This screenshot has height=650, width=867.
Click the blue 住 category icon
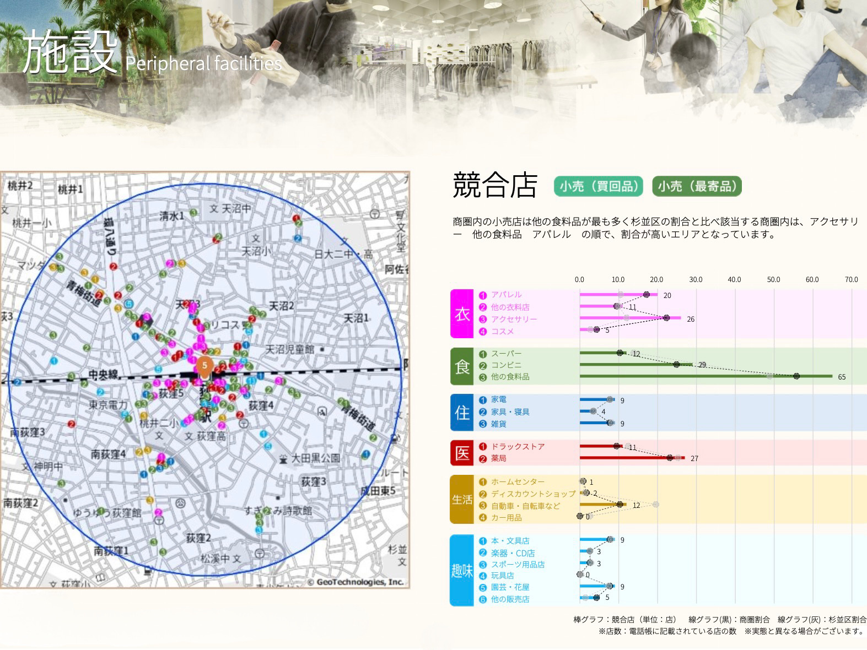[x=462, y=412]
